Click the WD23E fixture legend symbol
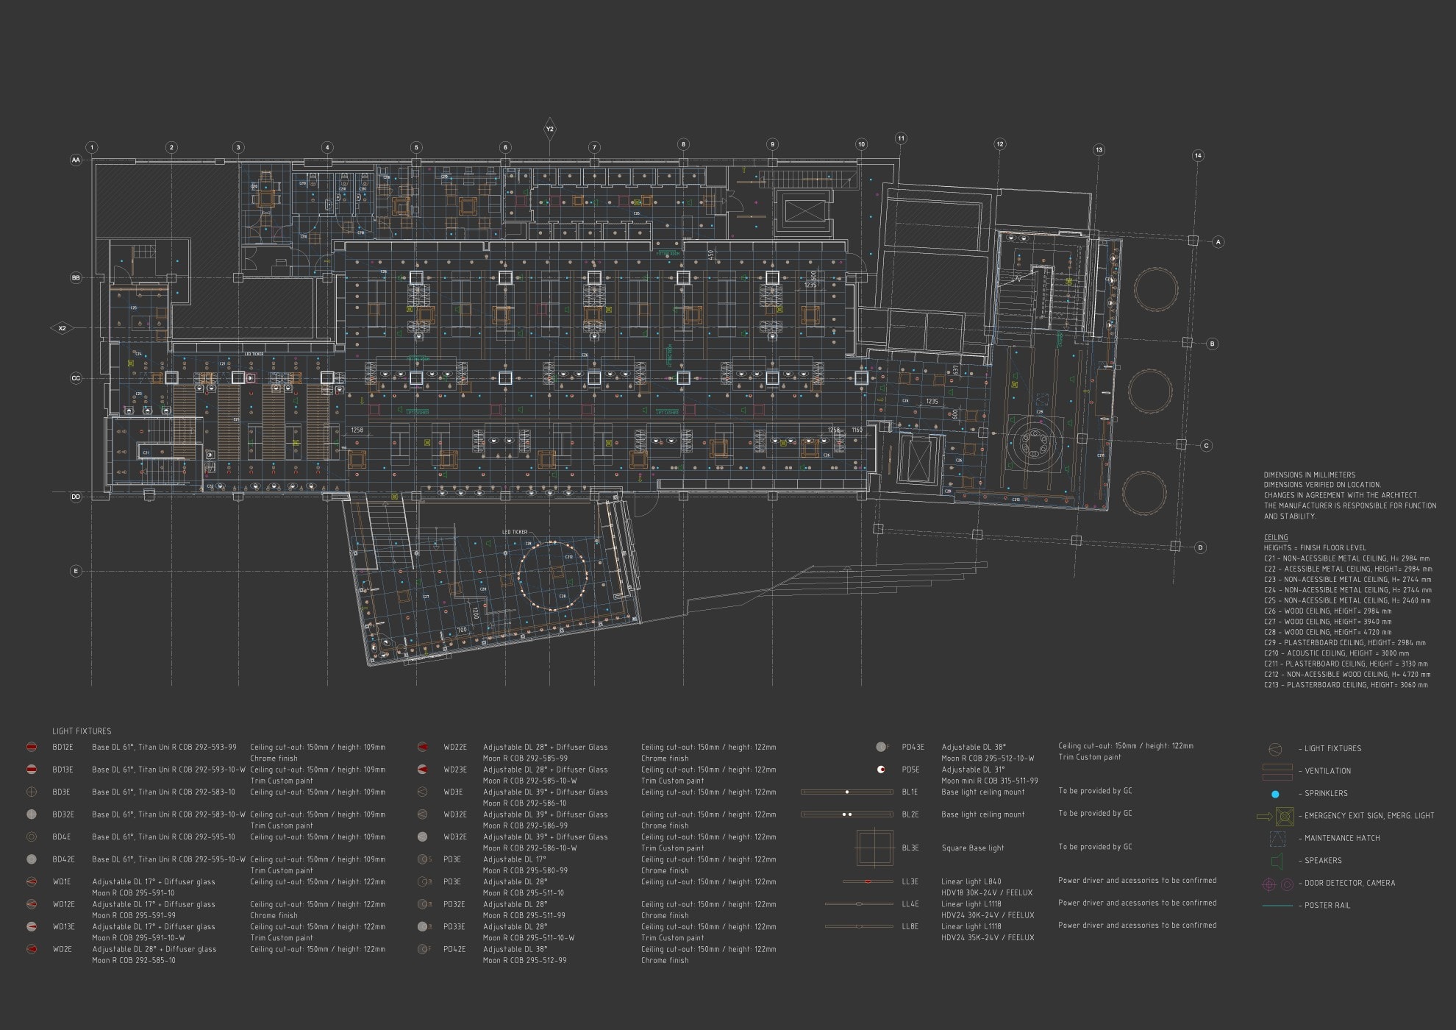Screen dimensions: 1456x1030 coord(422,770)
